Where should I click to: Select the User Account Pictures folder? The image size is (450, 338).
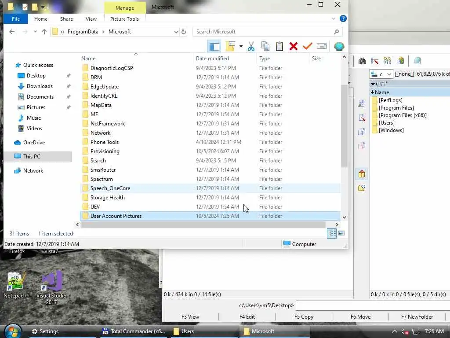click(x=116, y=216)
